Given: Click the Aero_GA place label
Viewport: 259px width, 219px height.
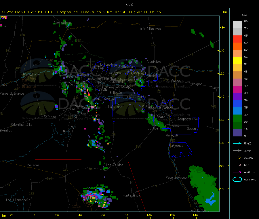Looking at the screenshot, I should (x=172, y=135).
